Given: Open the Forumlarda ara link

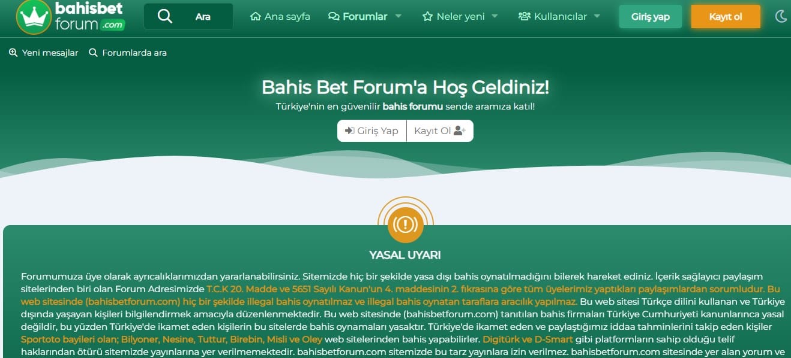Looking at the screenshot, I should tap(128, 53).
